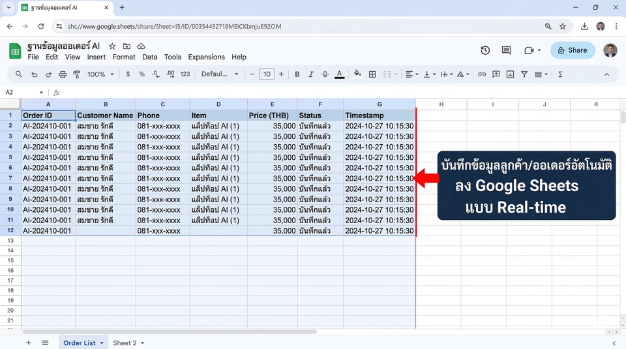Increase decimal places

pos(170,74)
